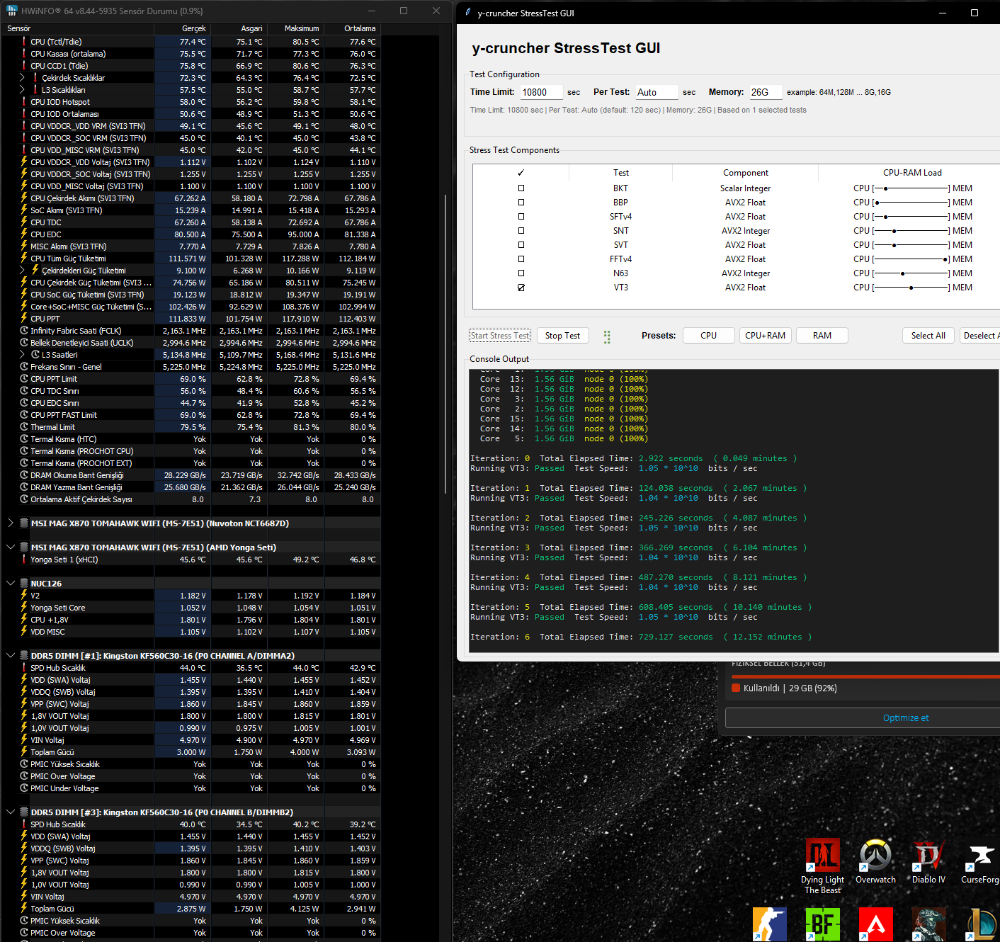Collapse MSI MAG X870 AMD Yonga Seti section
The height and width of the screenshot is (942, 1000).
click(x=11, y=547)
